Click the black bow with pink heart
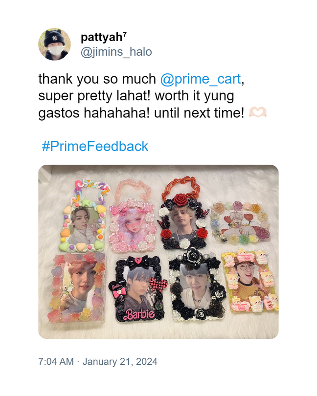 pyautogui.click(x=137, y=262)
